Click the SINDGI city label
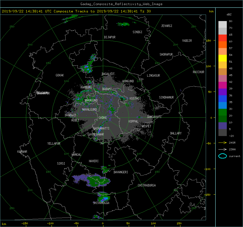This screenshot has height=227, width=243. pyautogui.click(x=137, y=32)
